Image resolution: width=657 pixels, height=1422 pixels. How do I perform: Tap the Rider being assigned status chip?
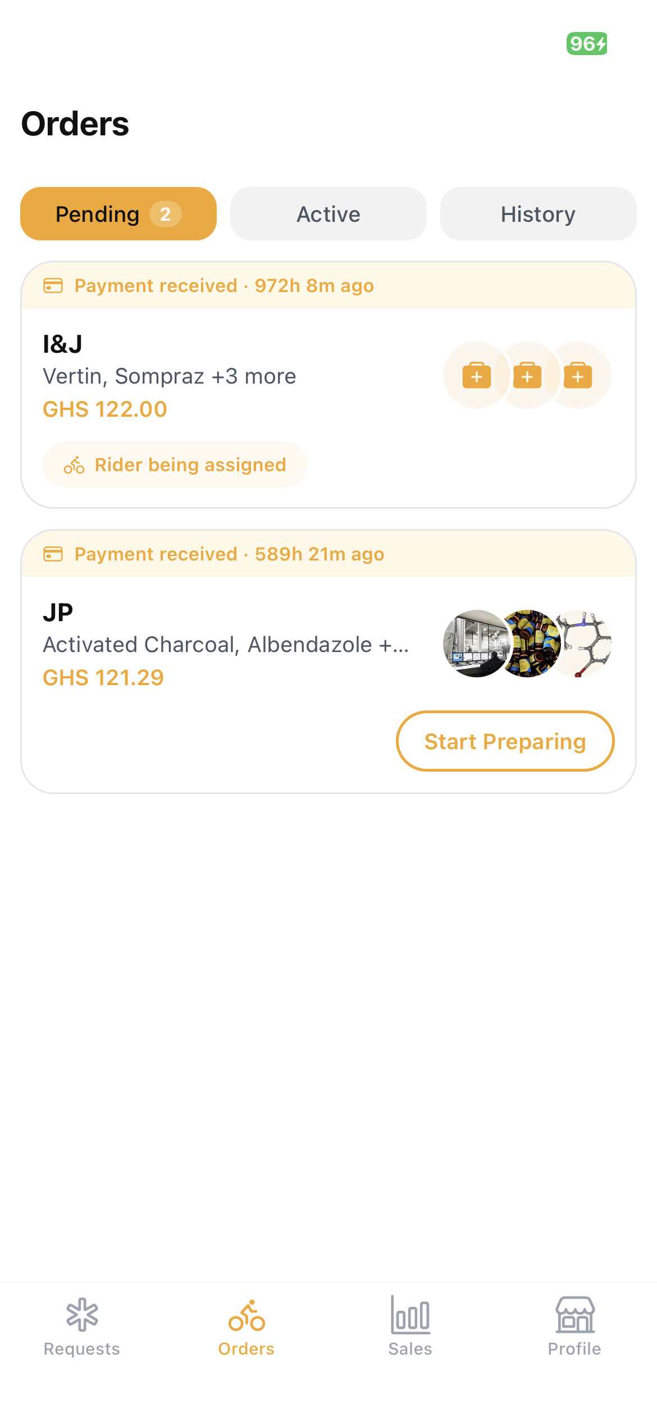click(x=175, y=464)
